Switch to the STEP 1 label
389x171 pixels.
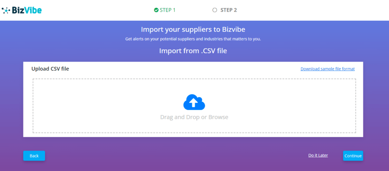(168, 10)
